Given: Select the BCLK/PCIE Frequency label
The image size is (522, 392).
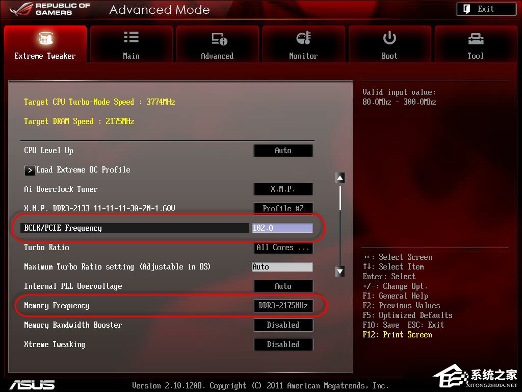Looking at the screenshot, I should point(63,228).
